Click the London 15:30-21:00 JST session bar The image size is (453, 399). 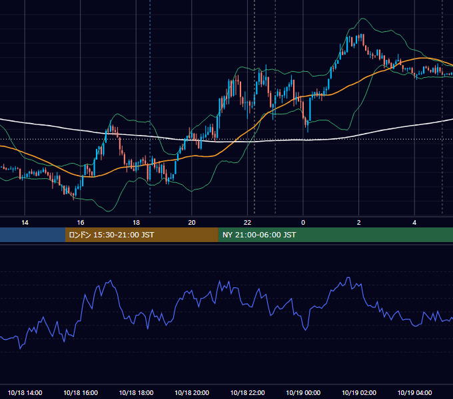pos(141,235)
